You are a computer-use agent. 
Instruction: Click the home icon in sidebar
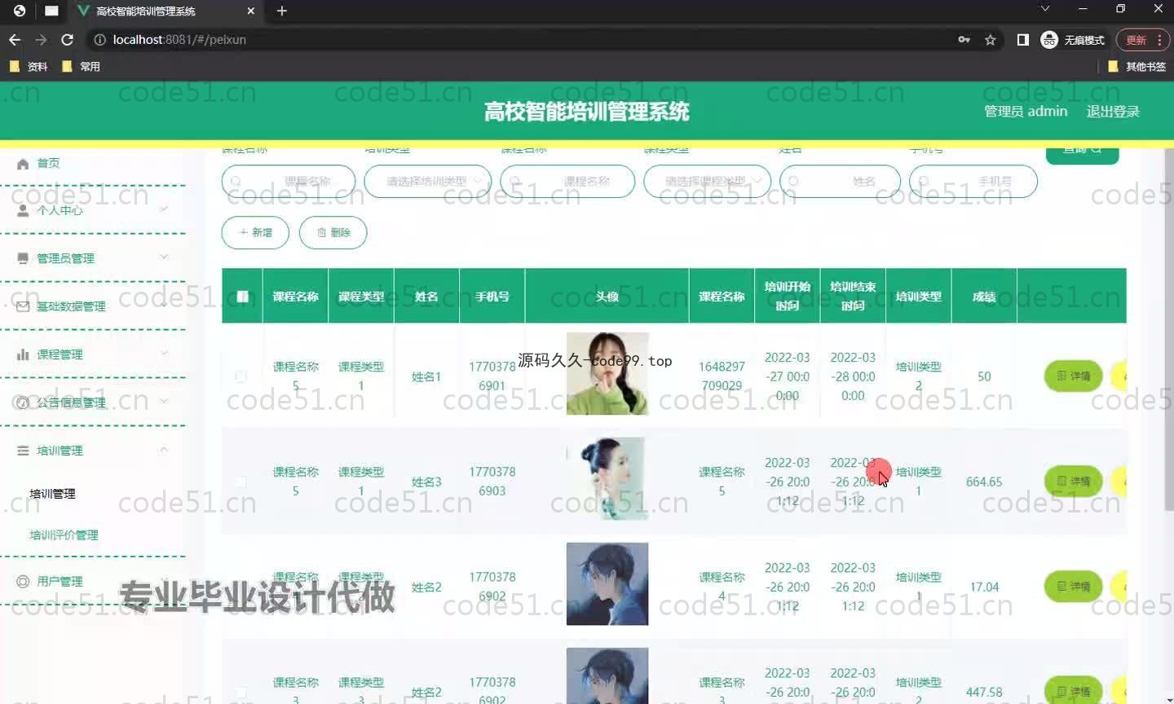(23, 164)
